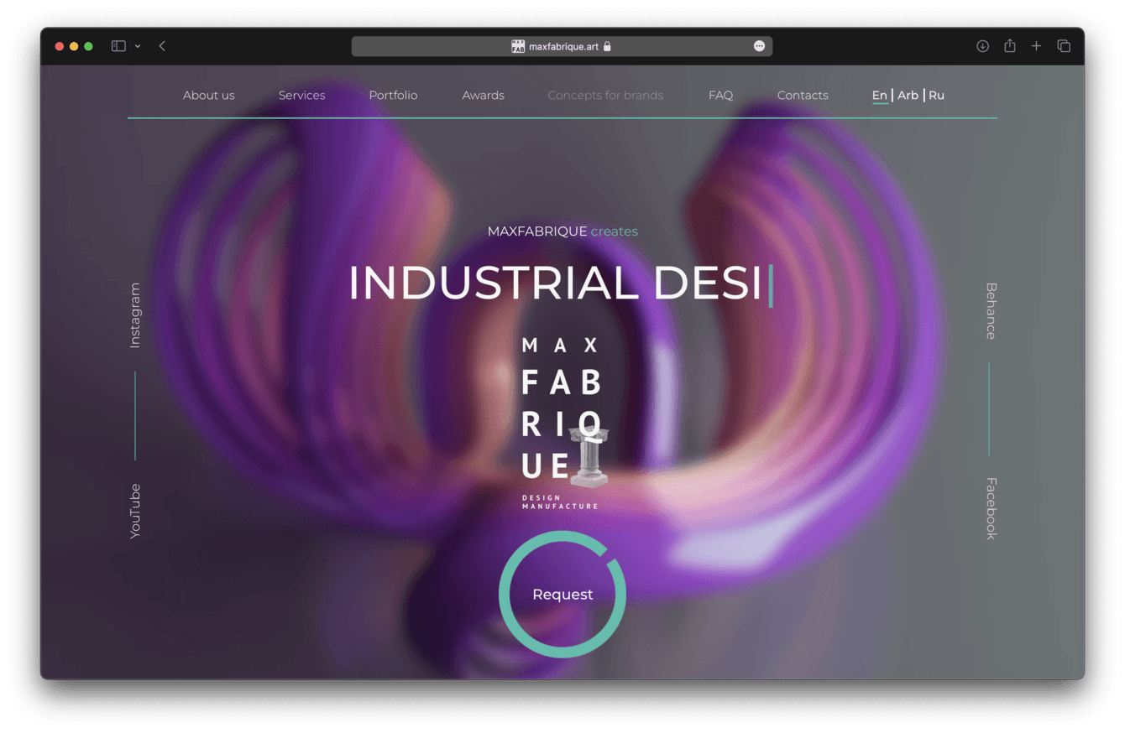Open the Instagram social link
The height and width of the screenshot is (733, 1125).
click(x=135, y=315)
